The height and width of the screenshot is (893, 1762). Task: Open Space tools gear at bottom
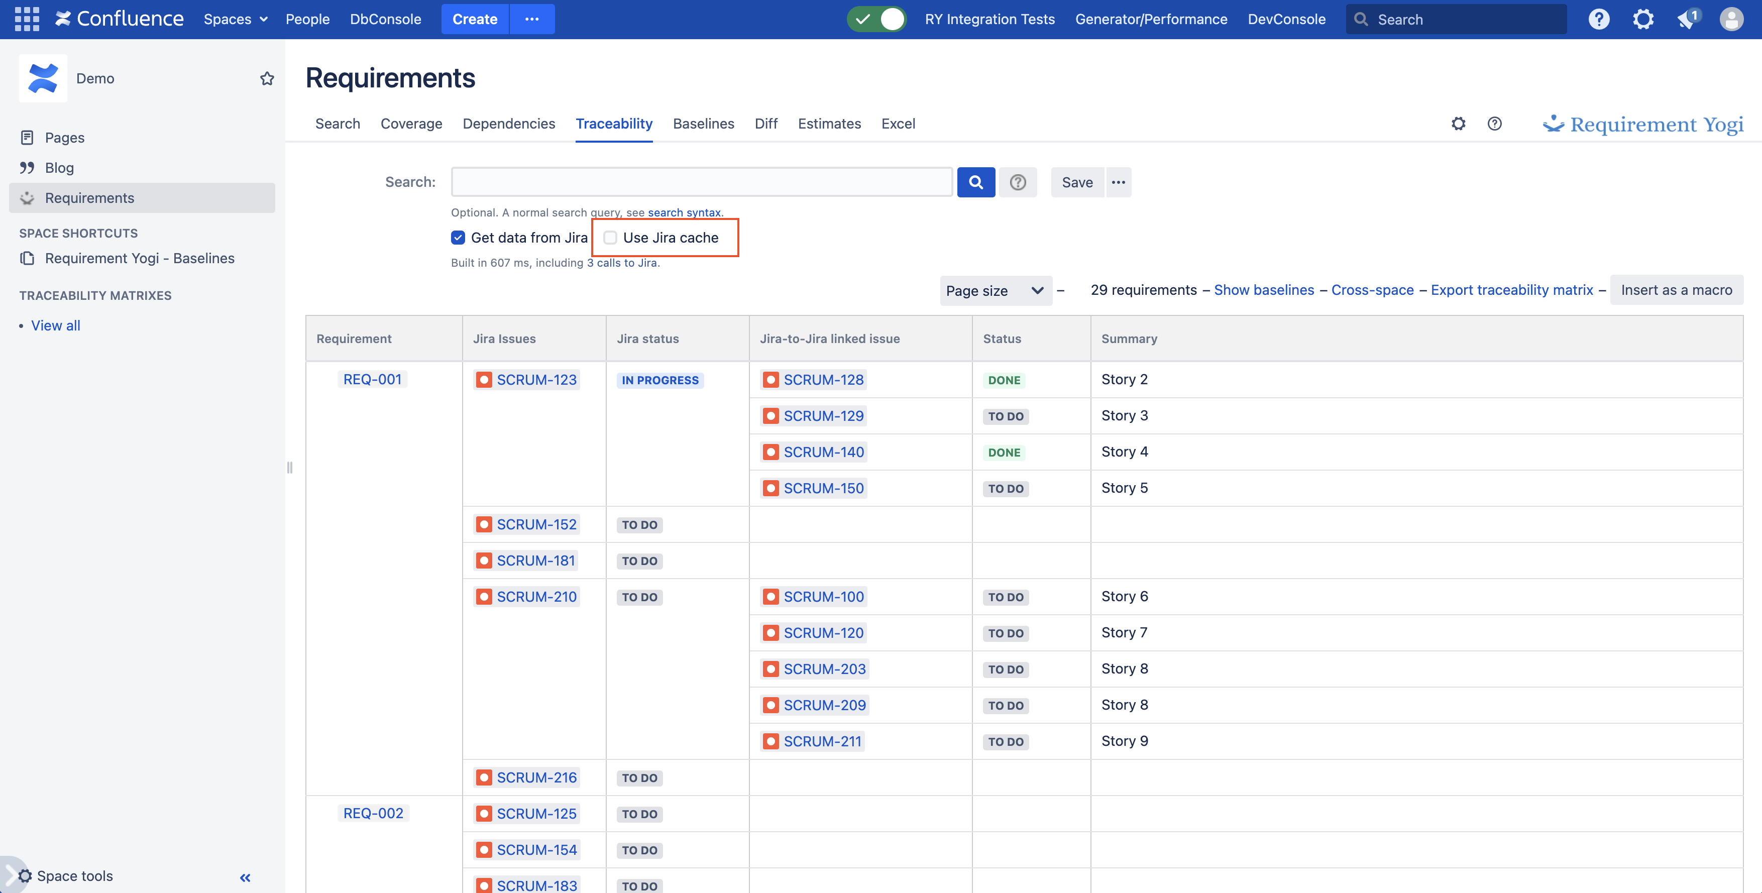[25, 875]
